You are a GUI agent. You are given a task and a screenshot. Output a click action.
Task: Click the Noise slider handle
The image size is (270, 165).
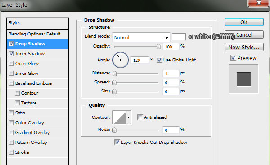pyautogui.click(x=114, y=130)
